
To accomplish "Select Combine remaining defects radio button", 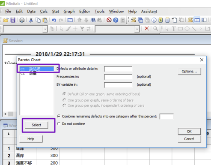I will pyautogui.click(x=59, y=116).
